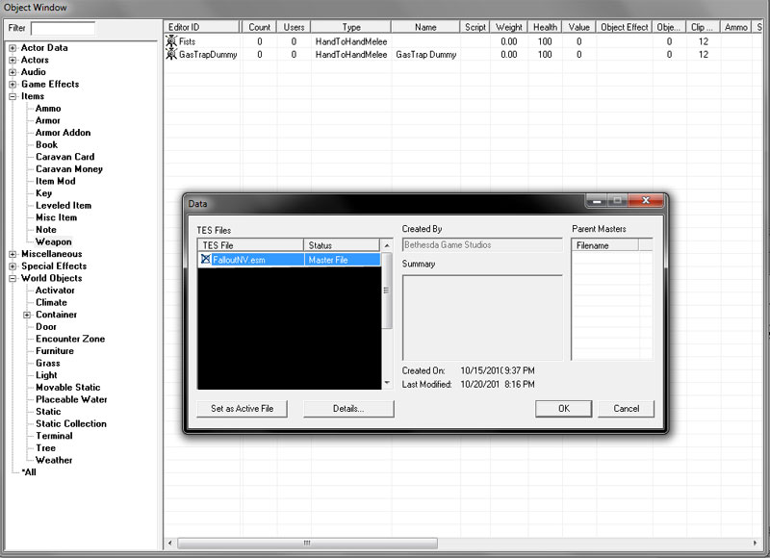
Task: Click the GasTrapDummy weapon row icon
Action: coord(171,54)
